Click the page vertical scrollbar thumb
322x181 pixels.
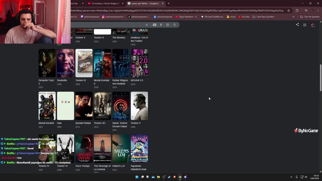[320, 78]
